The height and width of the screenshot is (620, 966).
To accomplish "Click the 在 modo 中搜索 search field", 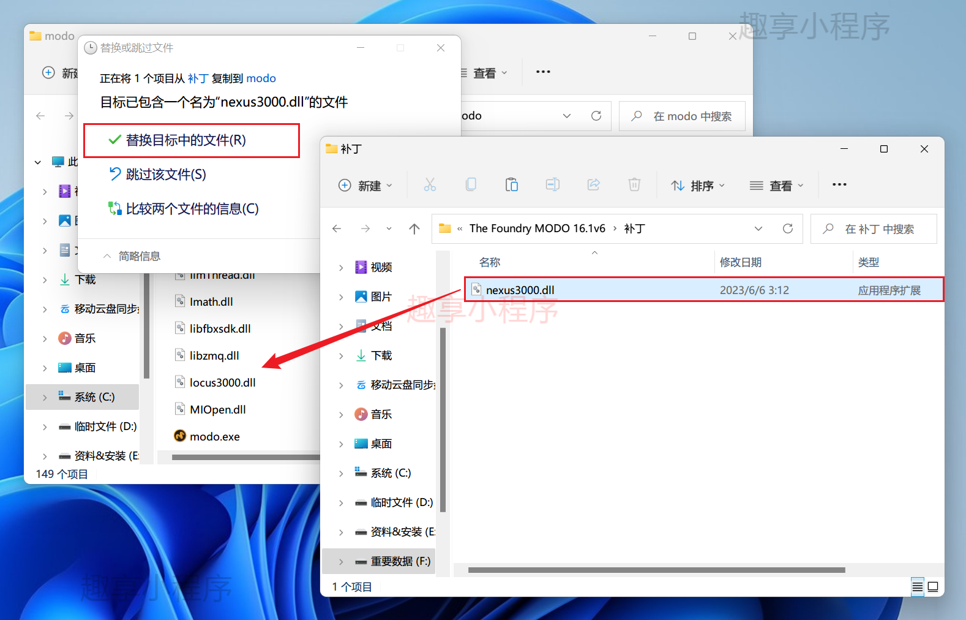I will [x=682, y=116].
